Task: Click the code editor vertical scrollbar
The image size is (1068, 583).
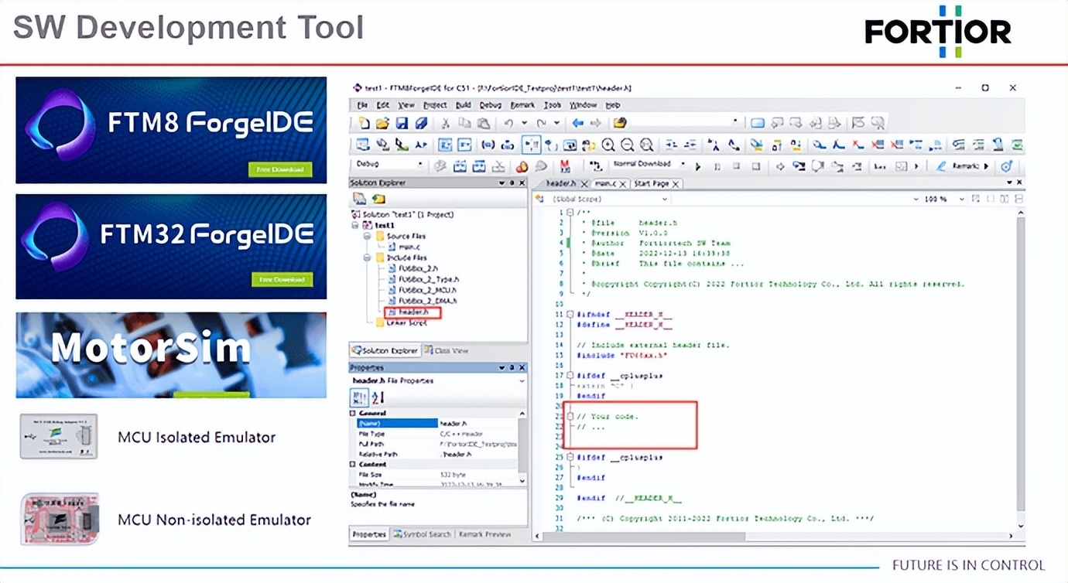Action: [1020, 370]
